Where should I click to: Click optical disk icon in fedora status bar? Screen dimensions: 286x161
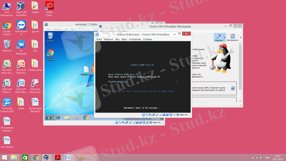click(147, 114)
